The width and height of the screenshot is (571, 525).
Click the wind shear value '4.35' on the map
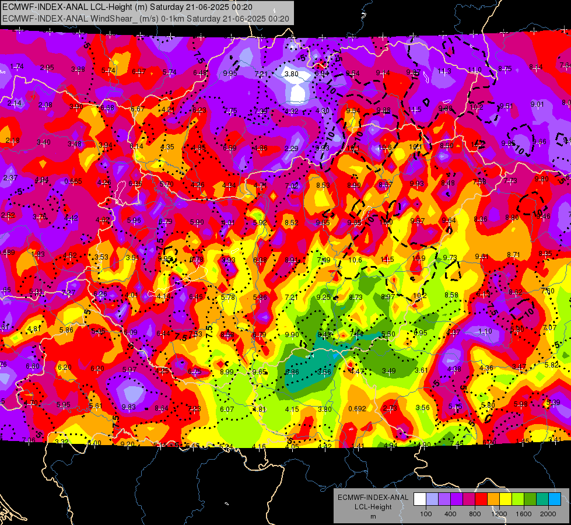pos(167,147)
